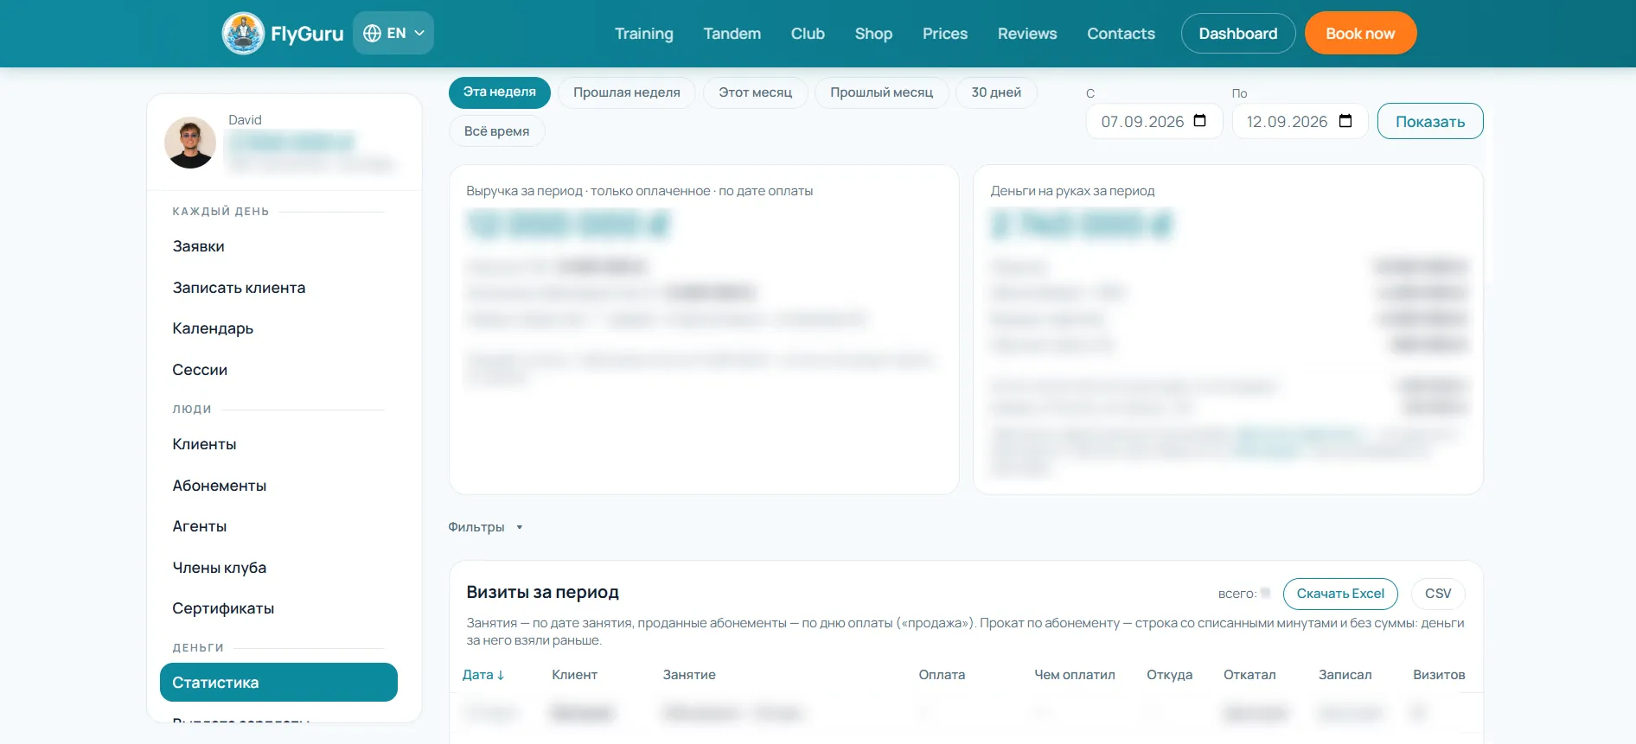The image size is (1636, 744).
Task: Expand the Фильтры section
Action: tap(485, 527)
